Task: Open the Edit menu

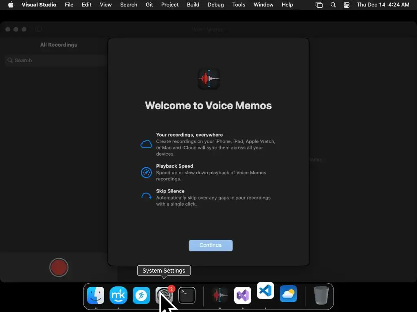Action: tap(86, 4)
